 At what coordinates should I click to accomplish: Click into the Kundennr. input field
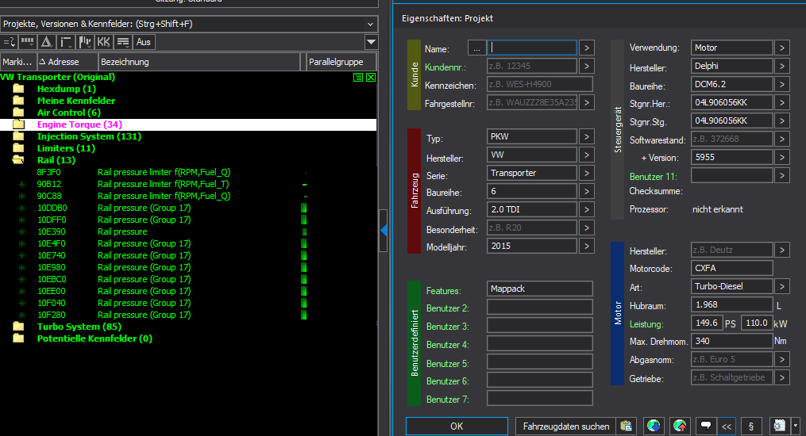tap(532, 67)
